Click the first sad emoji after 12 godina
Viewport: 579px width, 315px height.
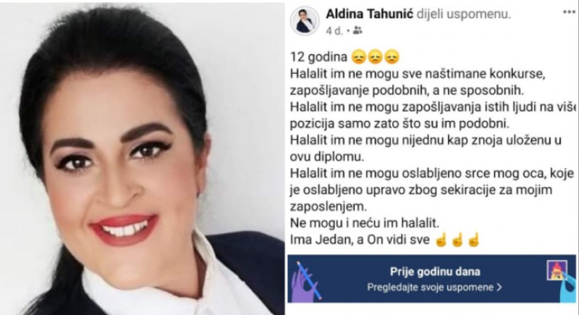click(x=359, y=57)
